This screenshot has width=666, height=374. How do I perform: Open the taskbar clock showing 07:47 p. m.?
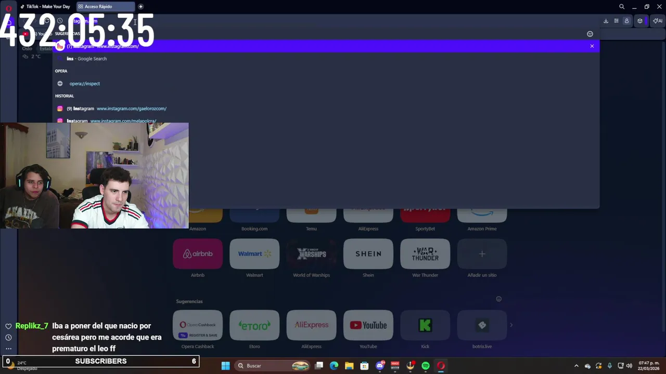coord(649,366)
